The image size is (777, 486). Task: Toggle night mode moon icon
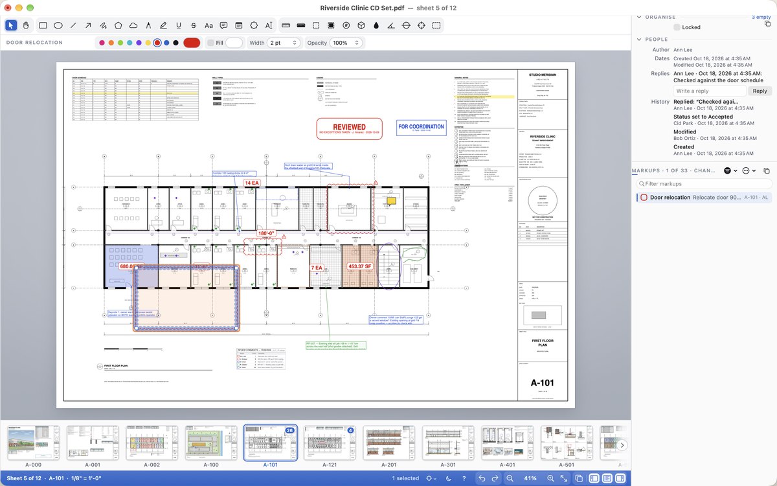pos(449,478)
